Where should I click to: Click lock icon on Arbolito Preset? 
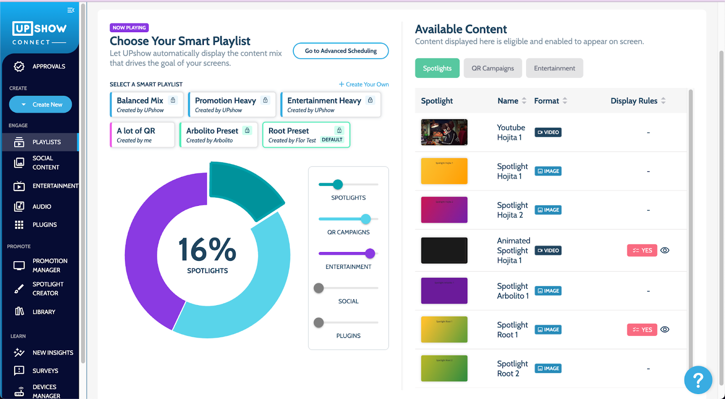click(x=247, y=131)
